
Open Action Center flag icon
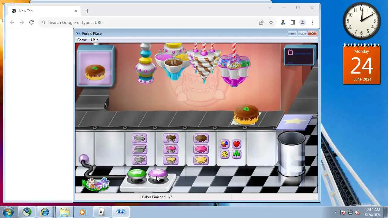click(343, 212)
